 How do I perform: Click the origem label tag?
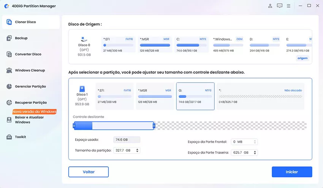click(302, 58)
